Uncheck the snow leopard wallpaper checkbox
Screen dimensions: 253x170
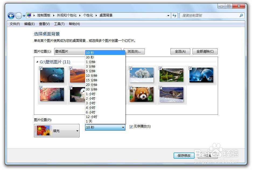coord(160,88)
